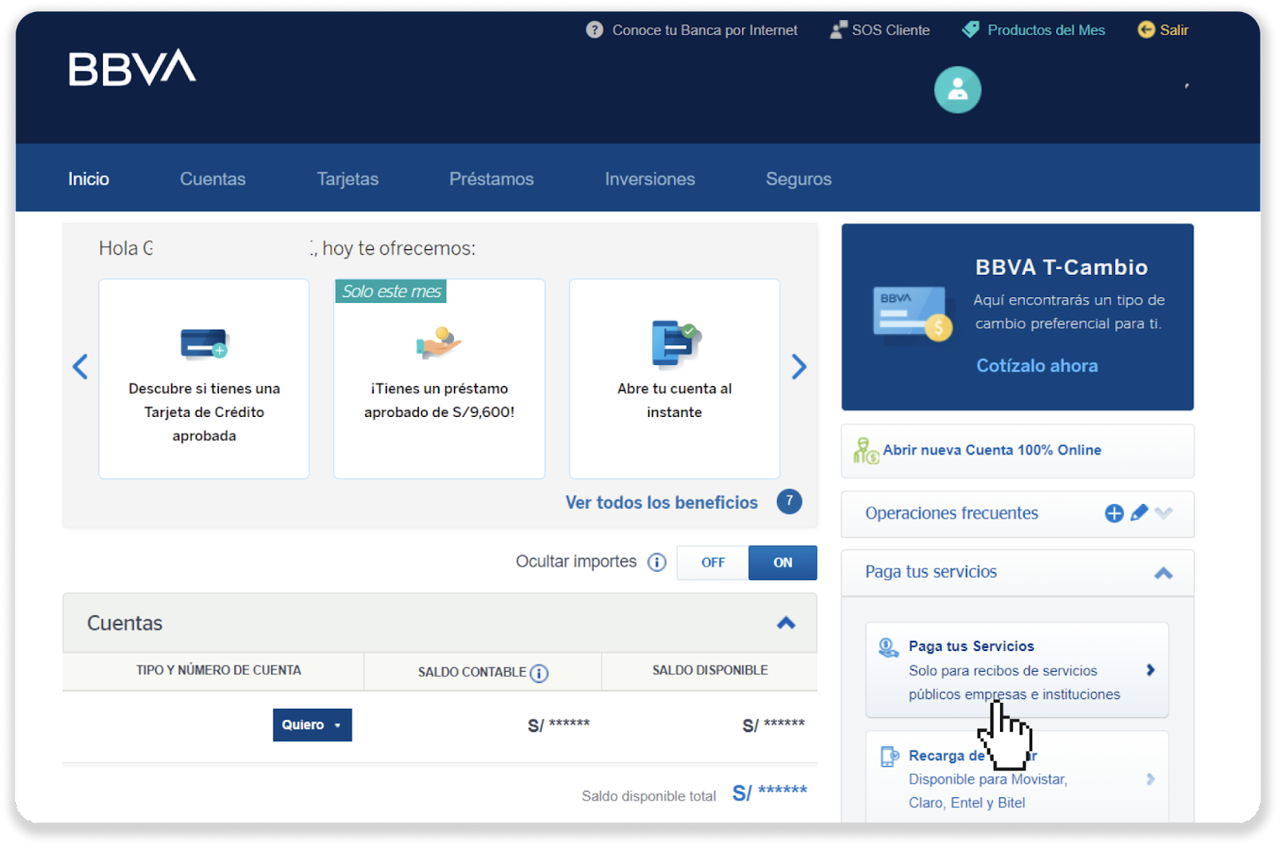Click the plus icon in Operaciones frecuentes
1279x846 pixels.
[1114, 514]
